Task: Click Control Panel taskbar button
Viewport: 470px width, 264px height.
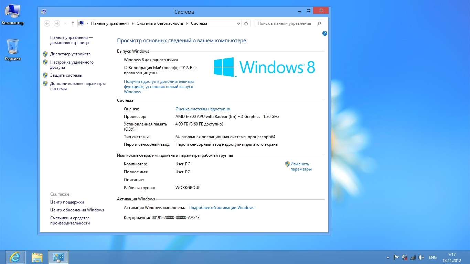Action: [58, 257]
